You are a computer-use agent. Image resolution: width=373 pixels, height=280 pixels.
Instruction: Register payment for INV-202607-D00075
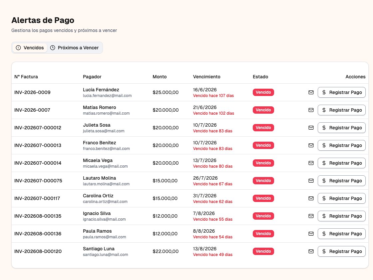point(342,181)
